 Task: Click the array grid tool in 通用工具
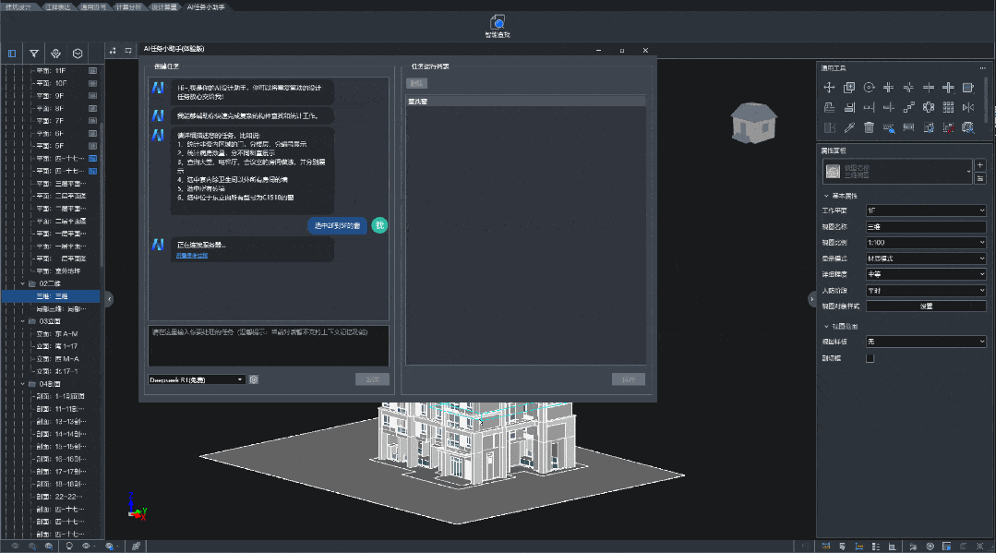[x=948, y=107]
